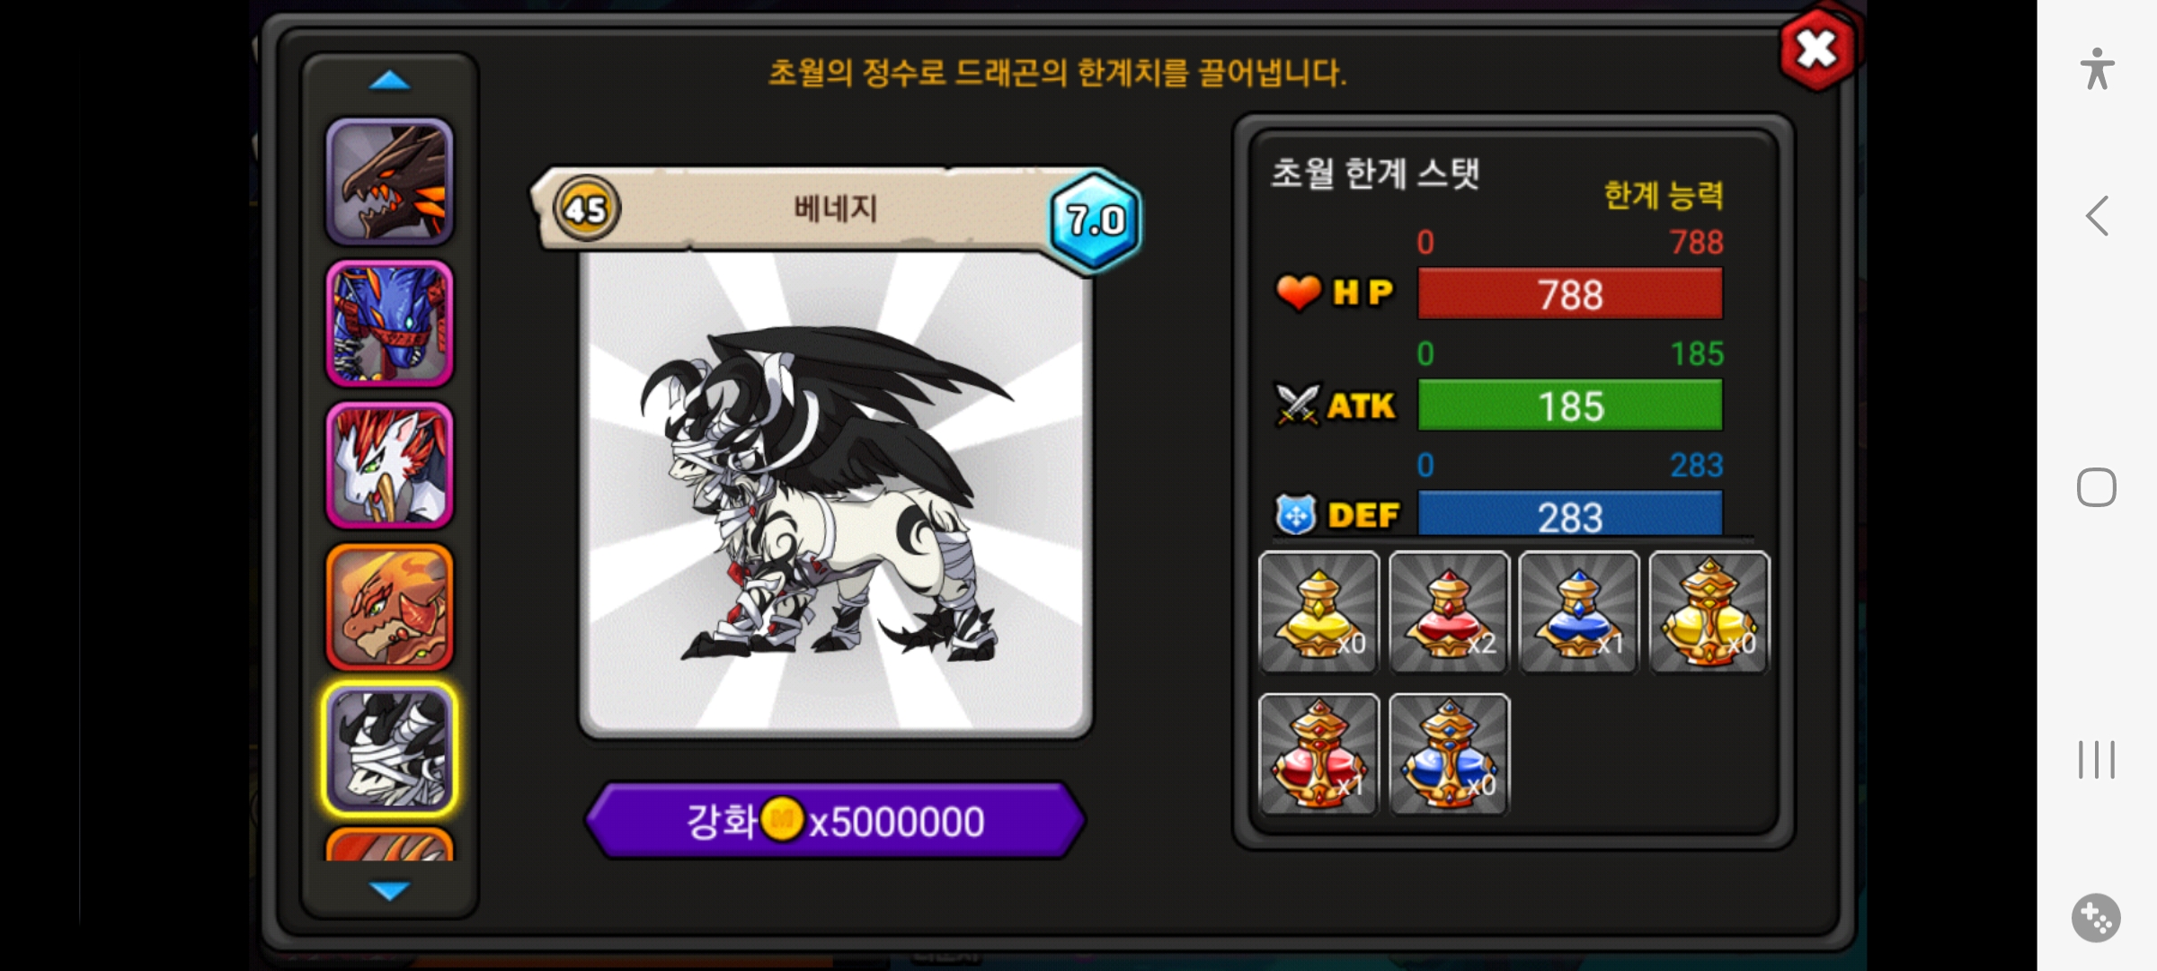Image resolution: width=2157 pixels, height=971 pixels.
Task: Close the transcendence dialog with red X
Action: (1818, 50)
